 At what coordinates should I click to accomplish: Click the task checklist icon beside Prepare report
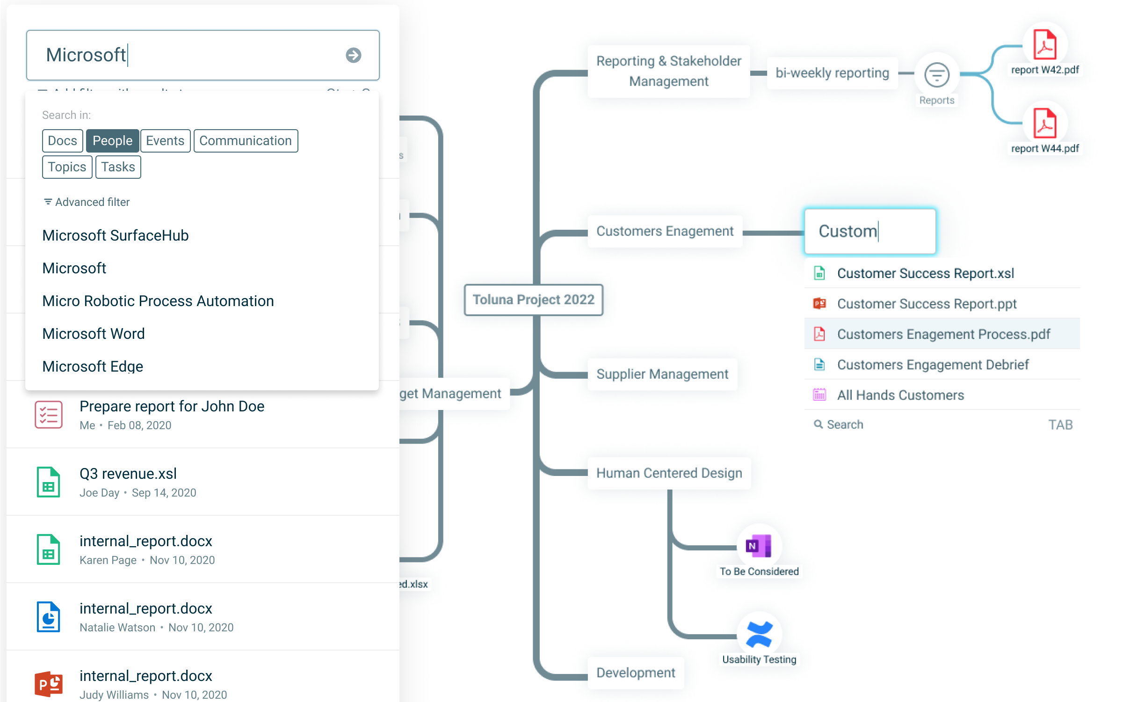click(48, 414)
